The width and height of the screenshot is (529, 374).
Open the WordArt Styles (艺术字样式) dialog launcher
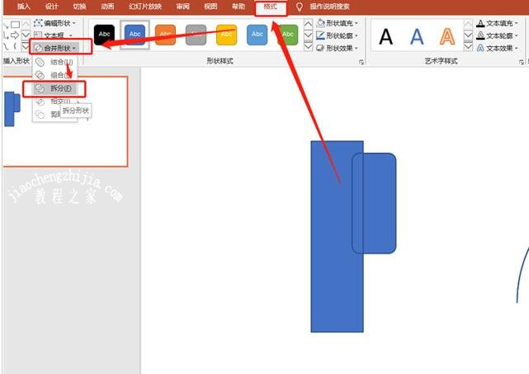click(522, 62)
